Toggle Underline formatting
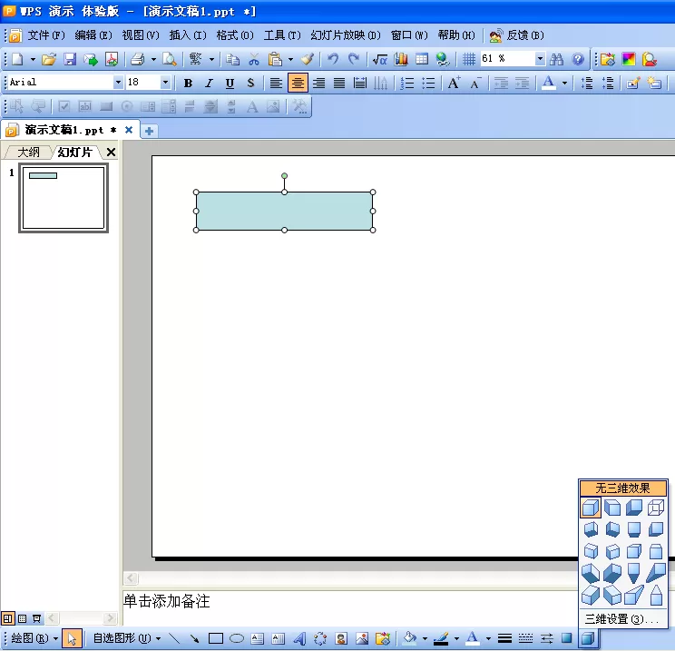Image resolution: width=675 pixels, height=651 pixels. click(230, 83)
